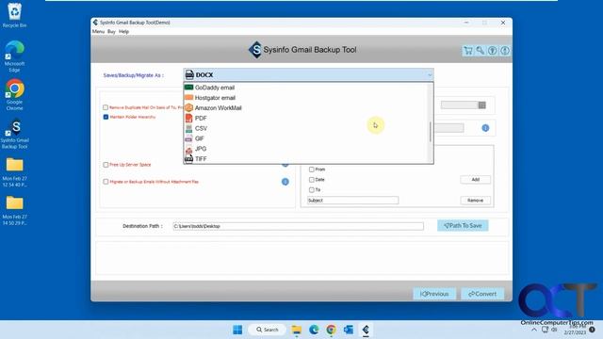
Task: Open the shopping cart buy icon
Action: click(x=467, y=50)
